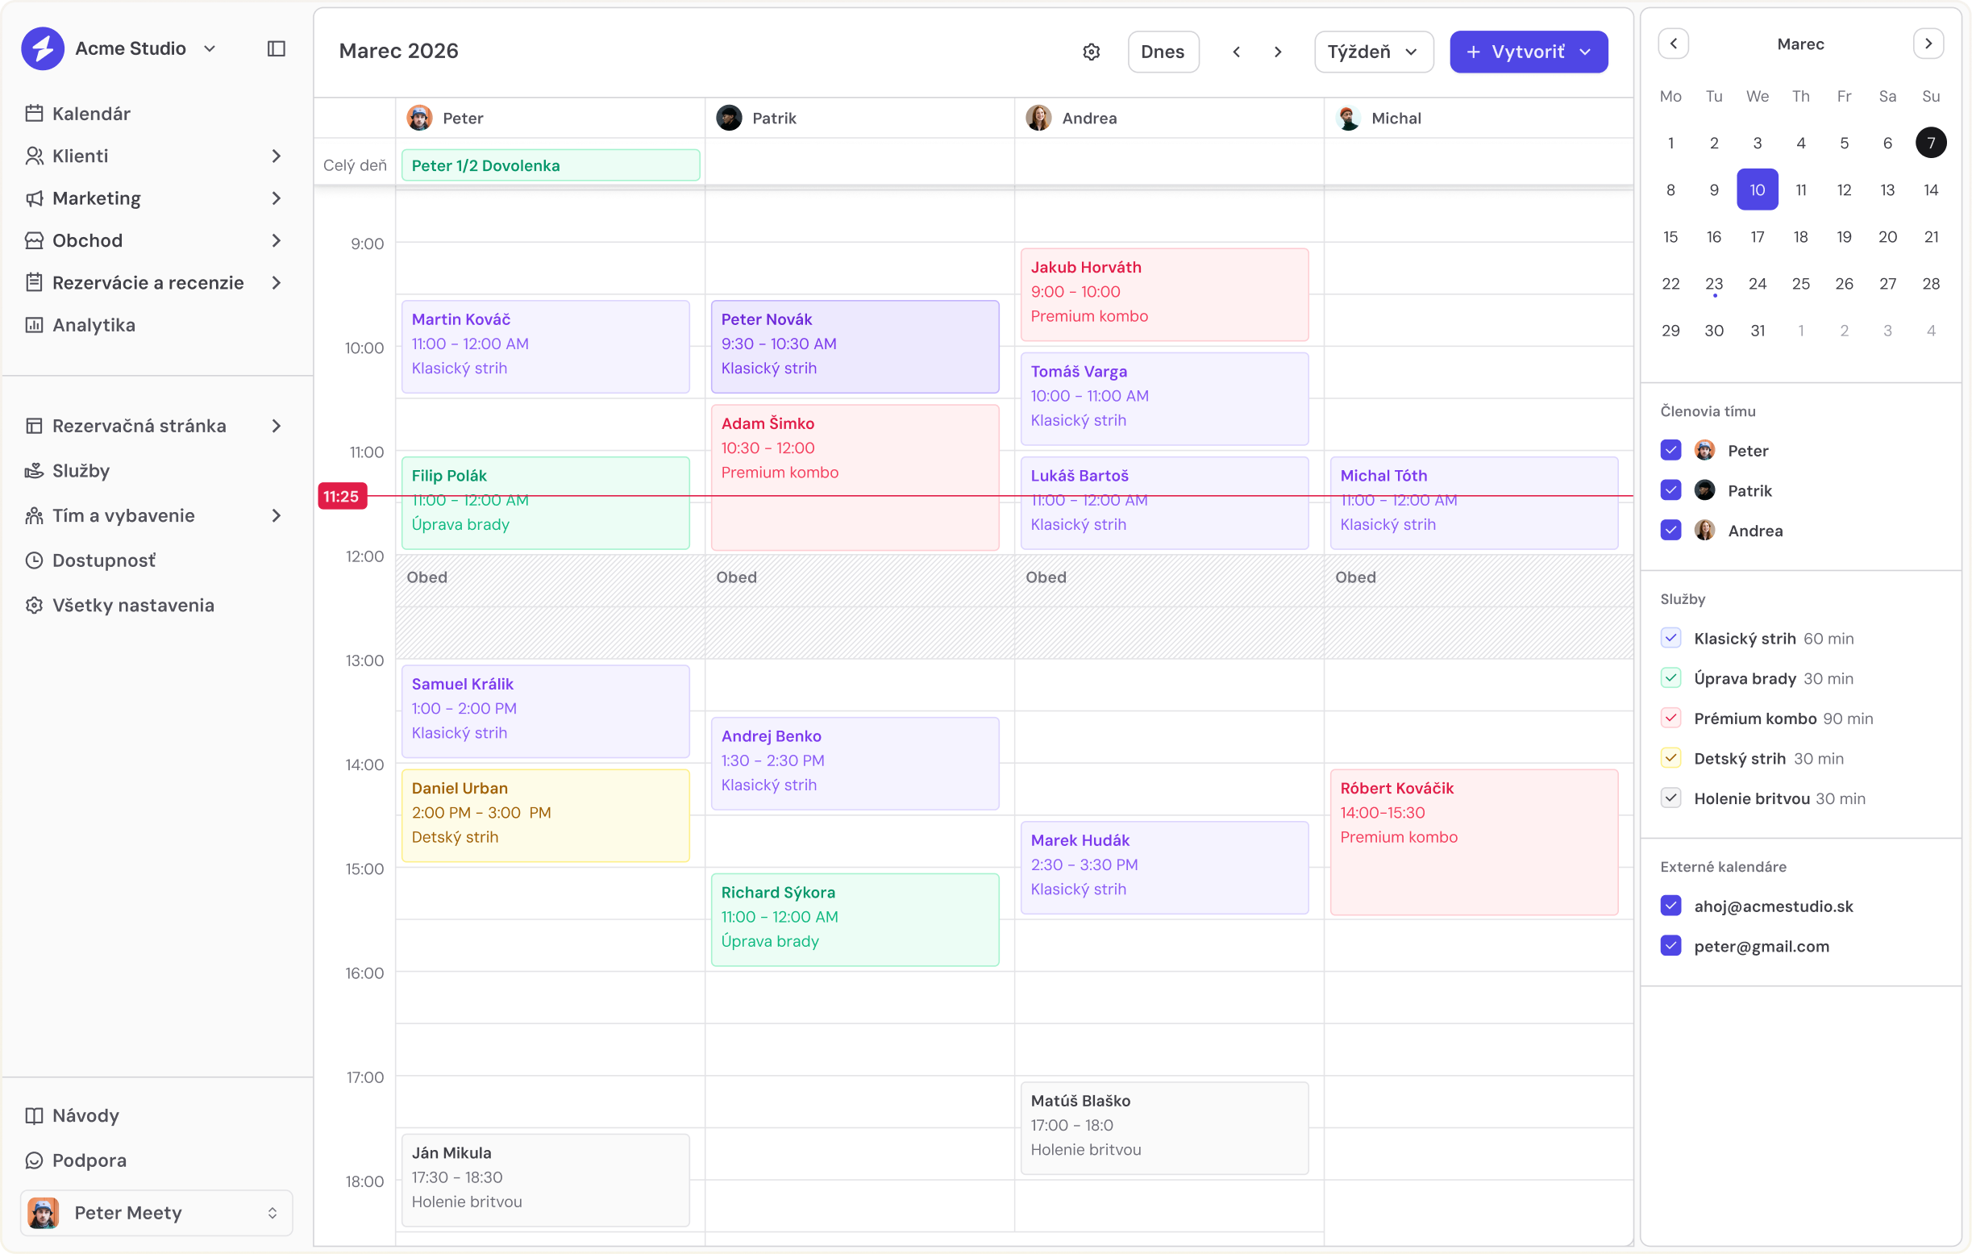
Task: Show next month in the mini calendar
Action: click(1928, 44)
